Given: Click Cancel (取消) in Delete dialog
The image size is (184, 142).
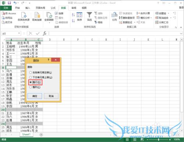Looking at the screenshot, I should coord(51,96).
